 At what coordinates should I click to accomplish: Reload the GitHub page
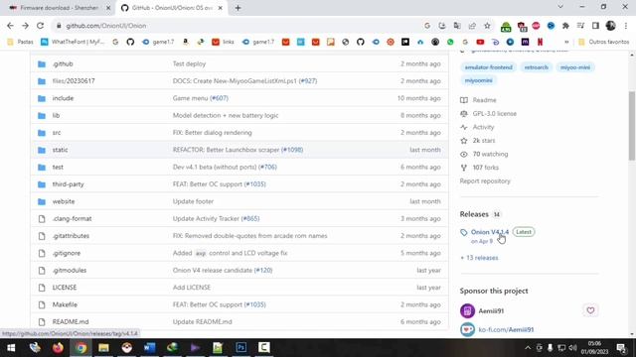[40, 26]
